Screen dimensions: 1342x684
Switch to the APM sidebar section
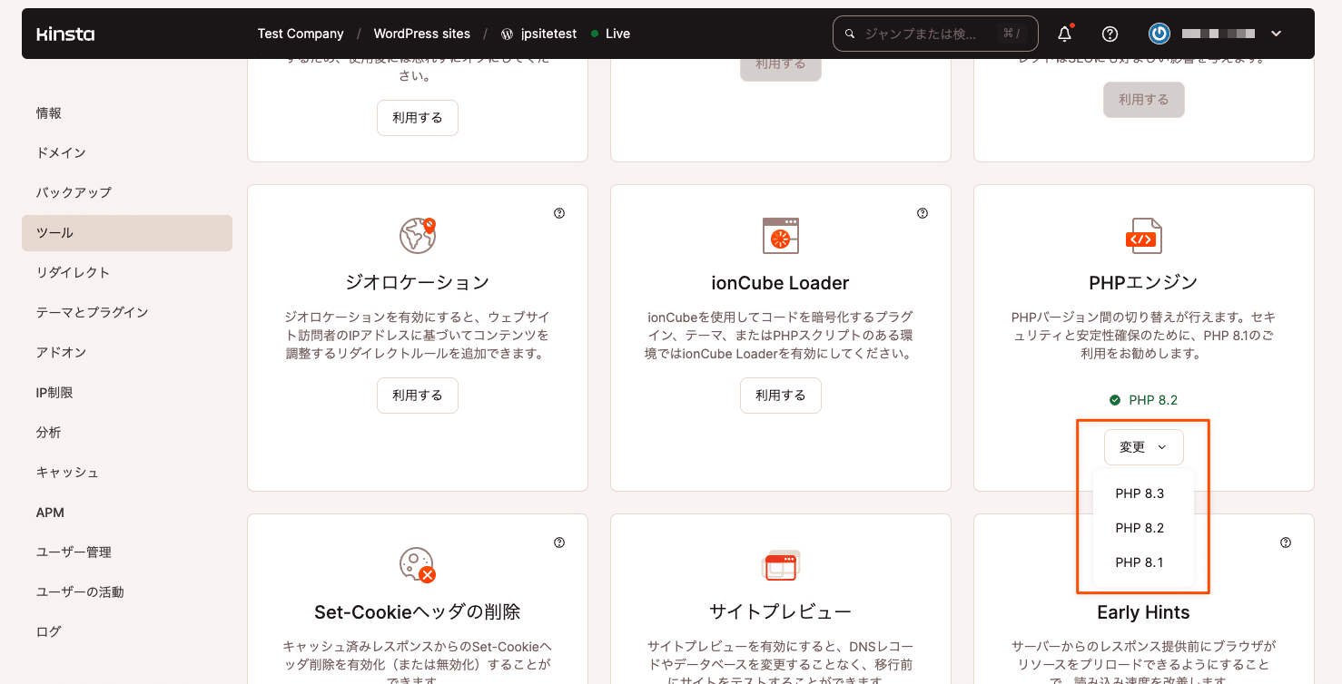coord(50,512)
